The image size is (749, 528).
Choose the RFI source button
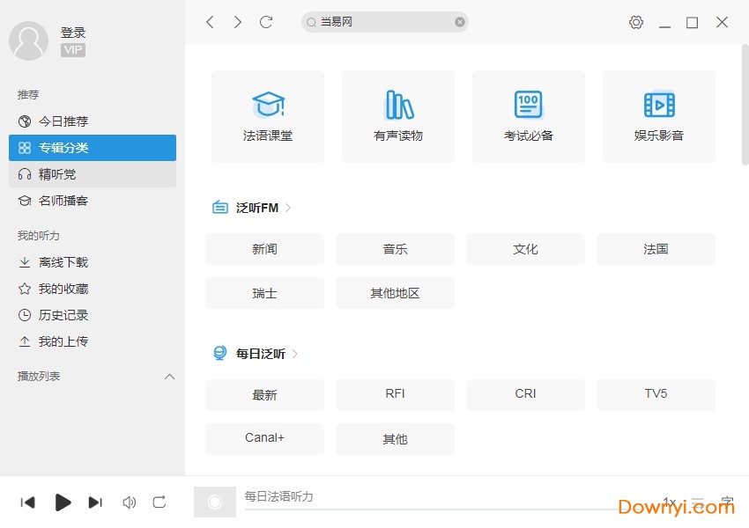click(395, 394)
